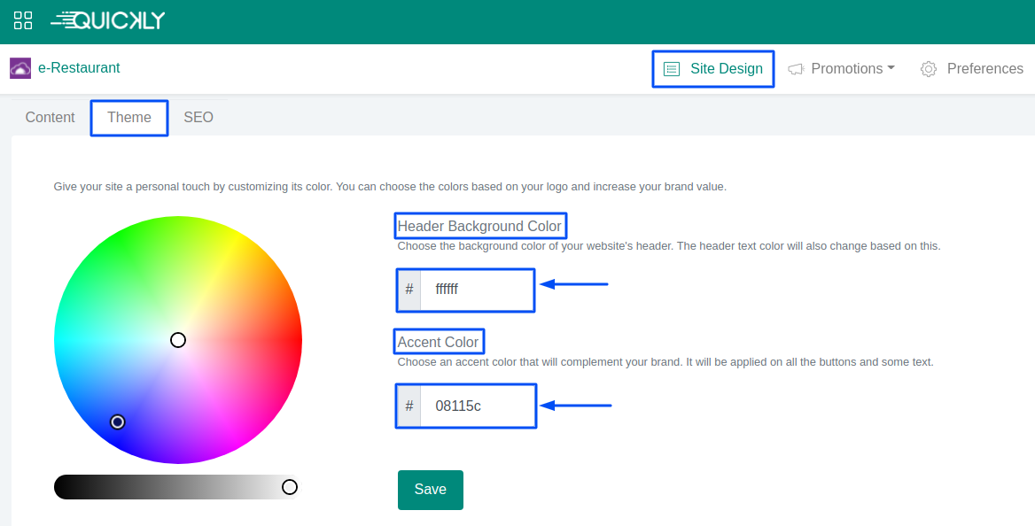Screen dimensions: 1035x526
Task: Click the Promotions megaphone icon
Action: click(796, 69)
